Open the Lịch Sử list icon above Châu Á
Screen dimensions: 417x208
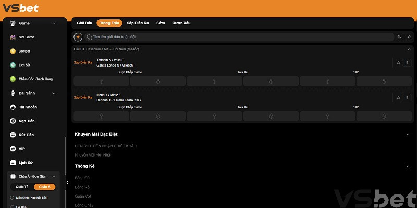[x=13, y=163]
